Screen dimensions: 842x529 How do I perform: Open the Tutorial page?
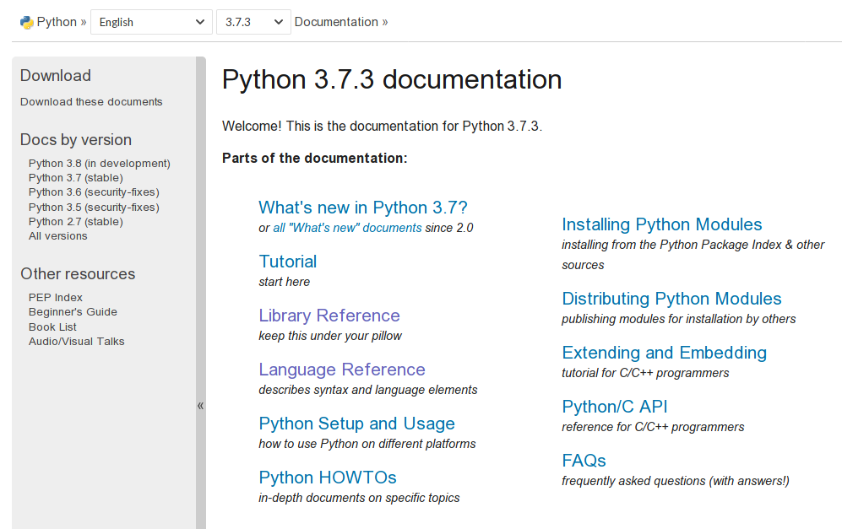click(287, 262)
